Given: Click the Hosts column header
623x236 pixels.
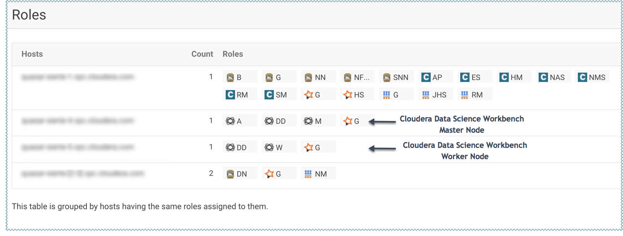Looking at the screenshot, I should point(32,54).
